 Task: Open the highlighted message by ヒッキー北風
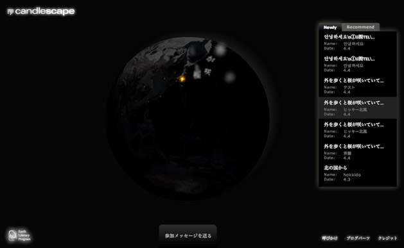tap(358, 108)
